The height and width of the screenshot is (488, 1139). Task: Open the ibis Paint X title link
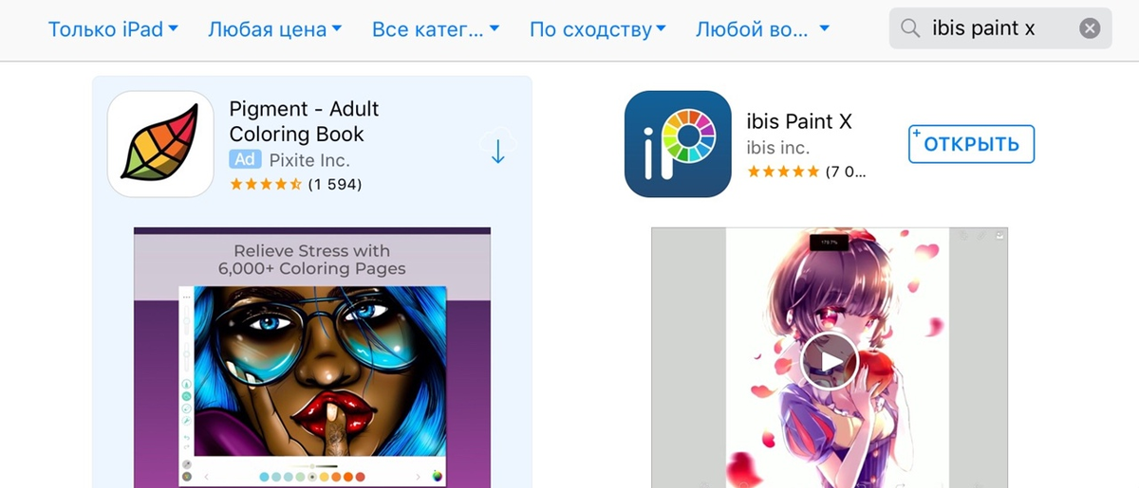pyautogui.click(x=799, y=121)
